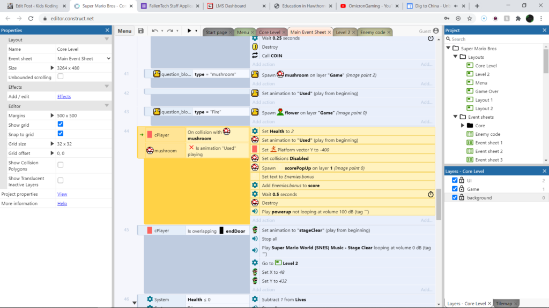
Task: Expand the Core folder in Event sheets
Action: (463, 125)
